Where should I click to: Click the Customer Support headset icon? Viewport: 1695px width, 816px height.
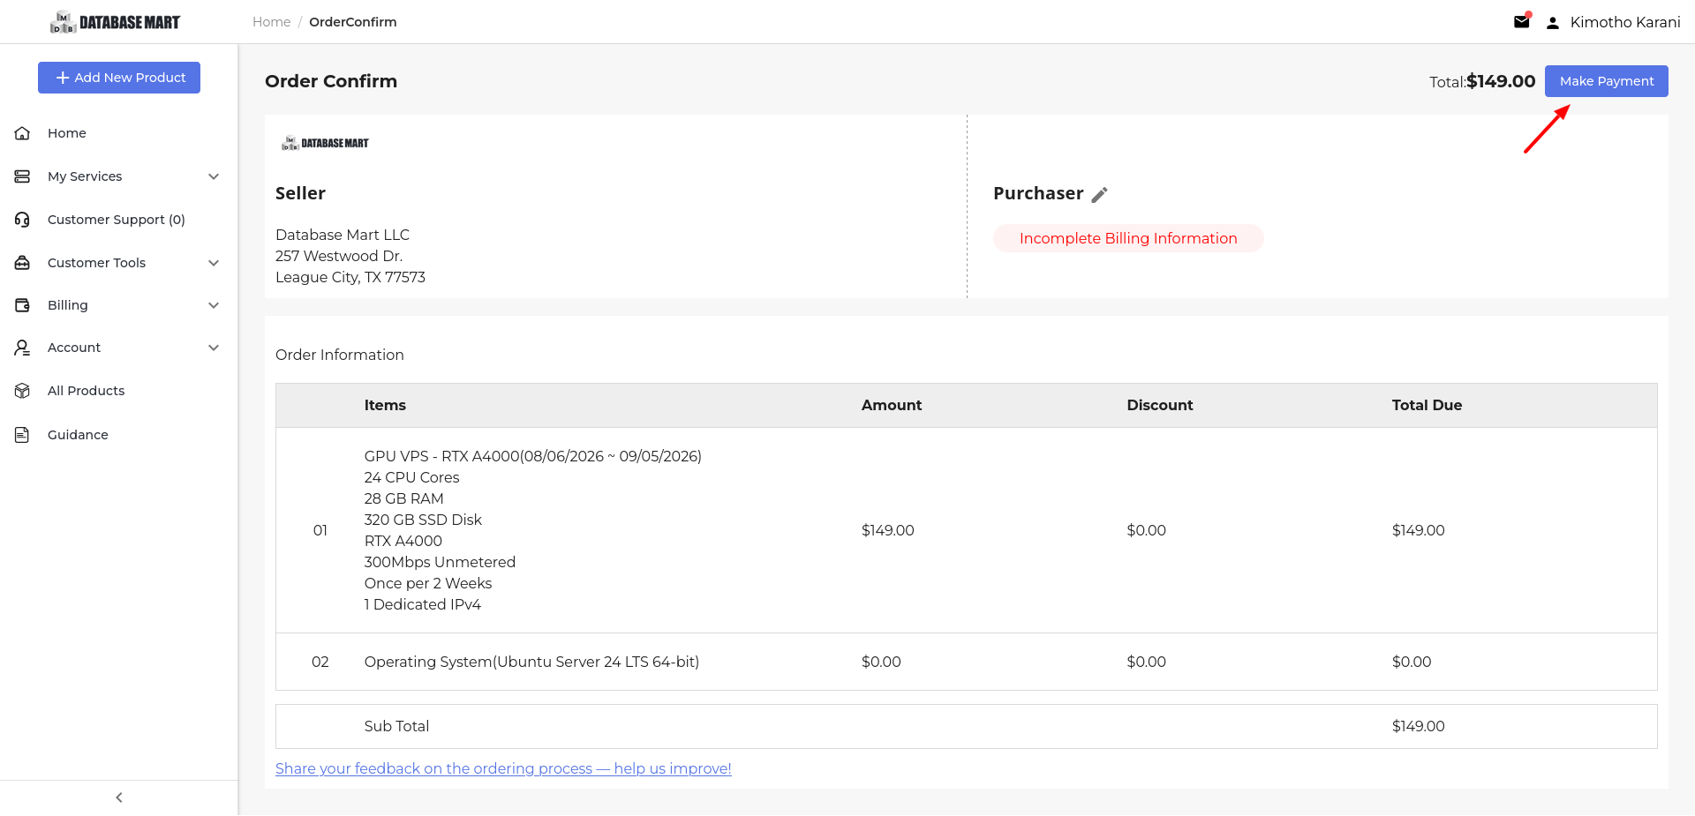(23, 220)
